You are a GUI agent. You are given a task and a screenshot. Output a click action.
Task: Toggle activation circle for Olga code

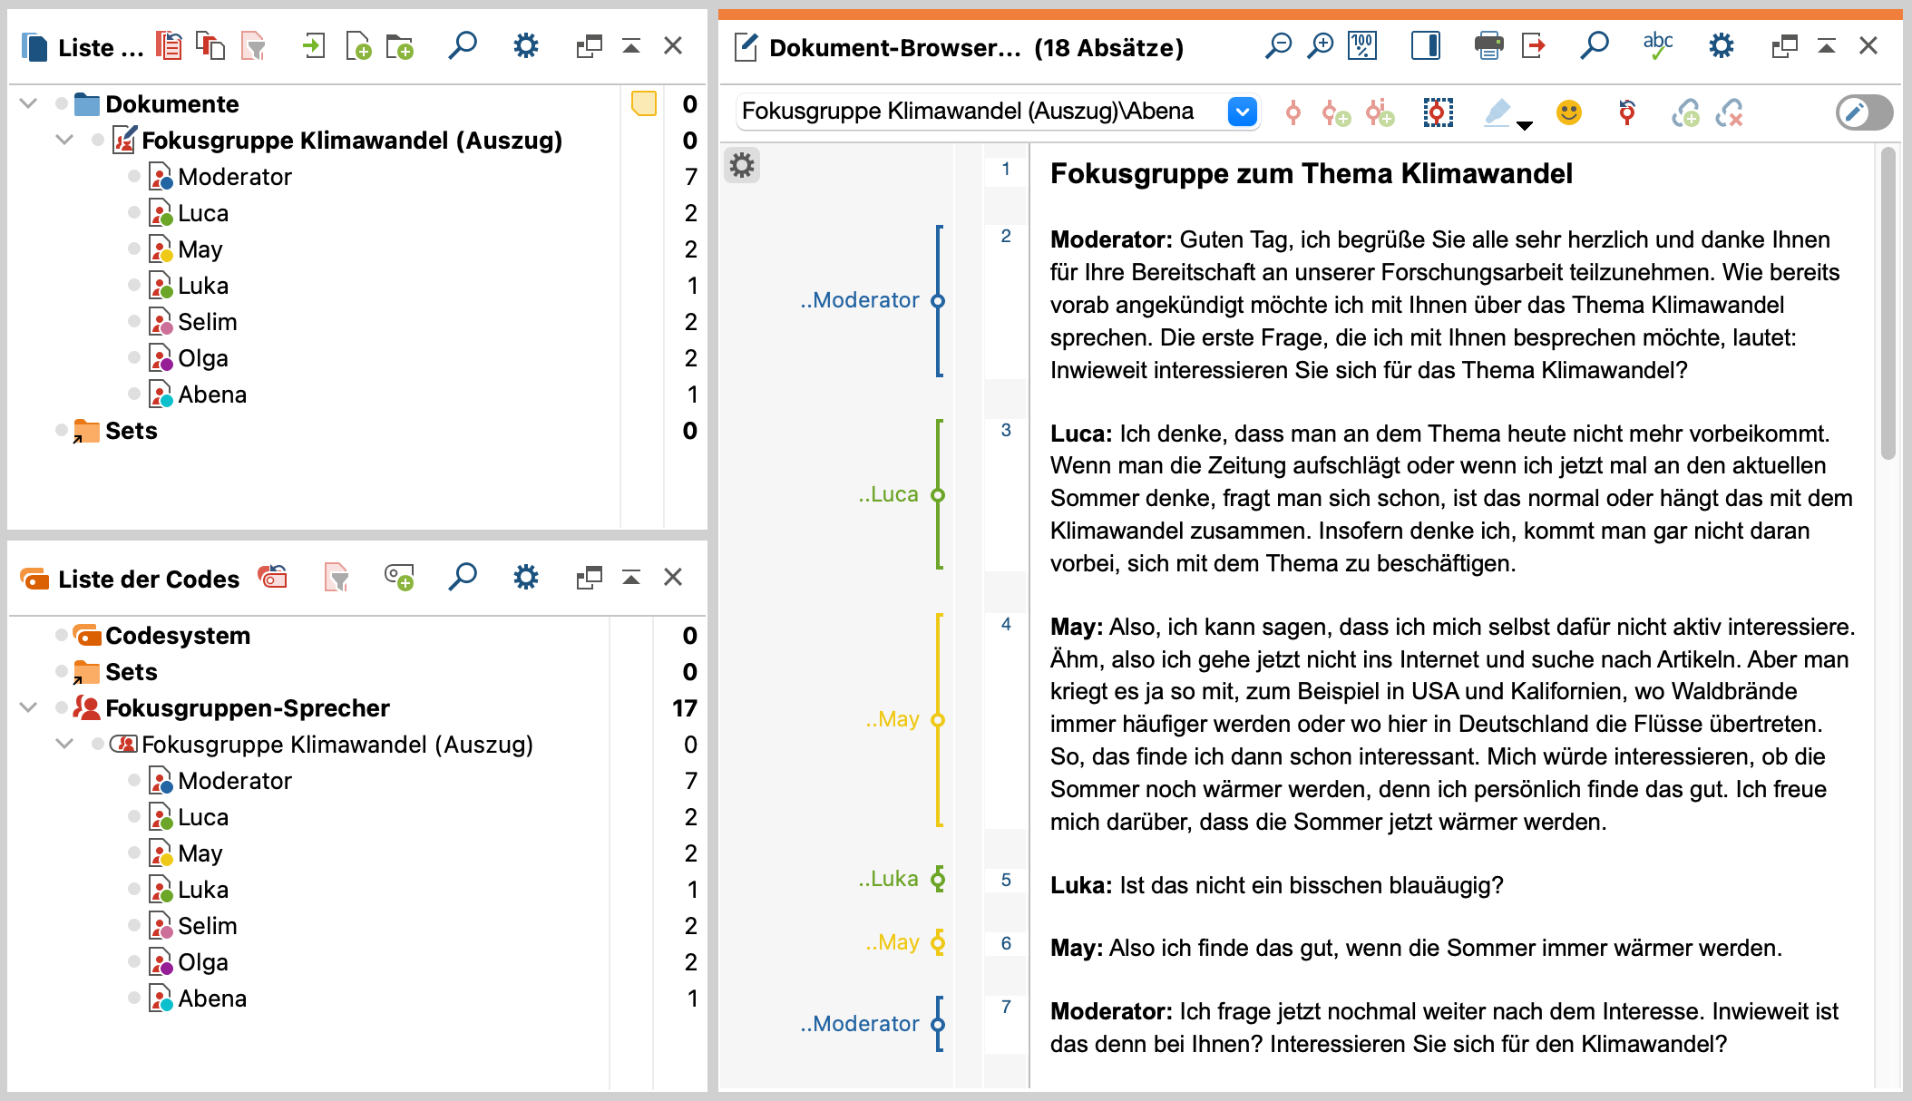(134, 962)
